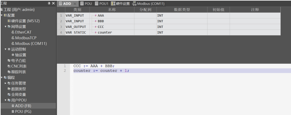The image size is (291, 115).
Task: Click the EtherCAT node icon
Action: (13, 32)
